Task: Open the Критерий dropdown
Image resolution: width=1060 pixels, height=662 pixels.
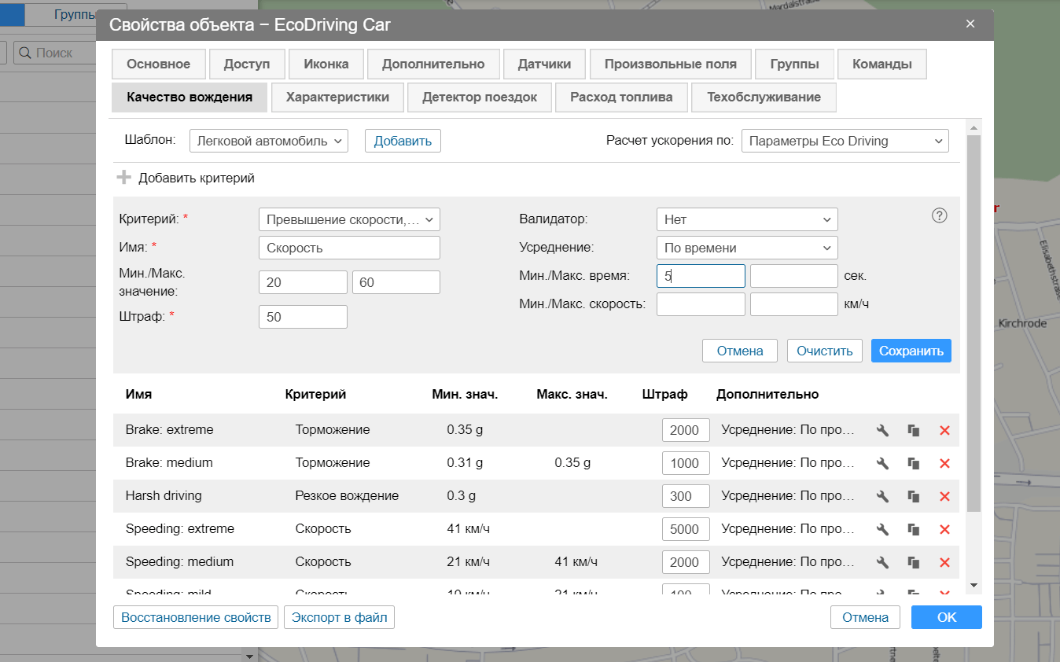Action: (x=349, y=219)
